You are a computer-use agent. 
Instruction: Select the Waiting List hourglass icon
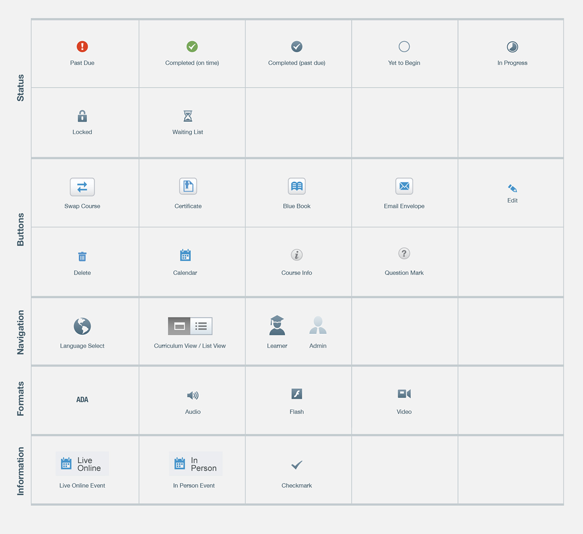(188, 116)
